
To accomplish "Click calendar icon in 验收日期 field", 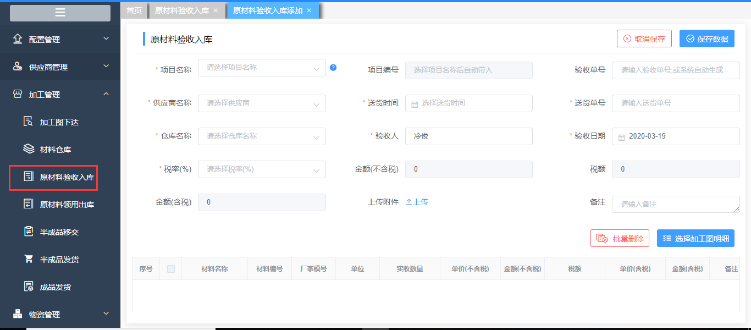I will 621,136.
